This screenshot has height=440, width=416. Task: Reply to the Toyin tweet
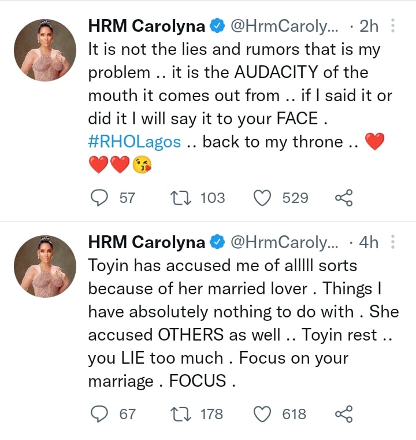pos(102,413)
